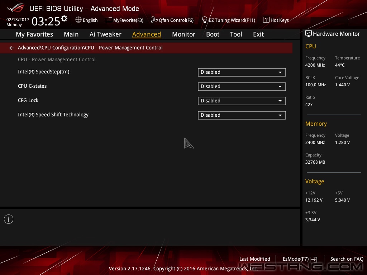The width and height of the screenshot is (367, 275).
Task: Click the memory capacity value 32768 MB
Action: [315, 162]
